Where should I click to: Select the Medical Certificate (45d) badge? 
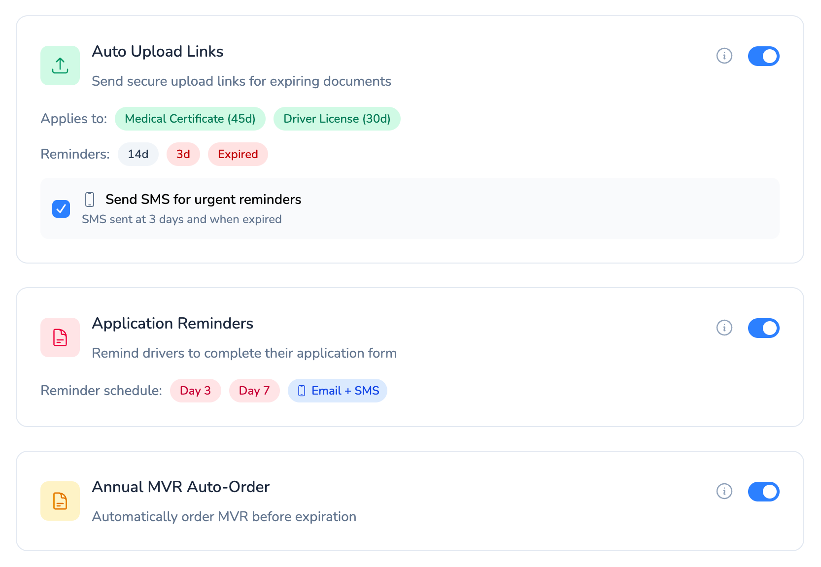point(190,119)
